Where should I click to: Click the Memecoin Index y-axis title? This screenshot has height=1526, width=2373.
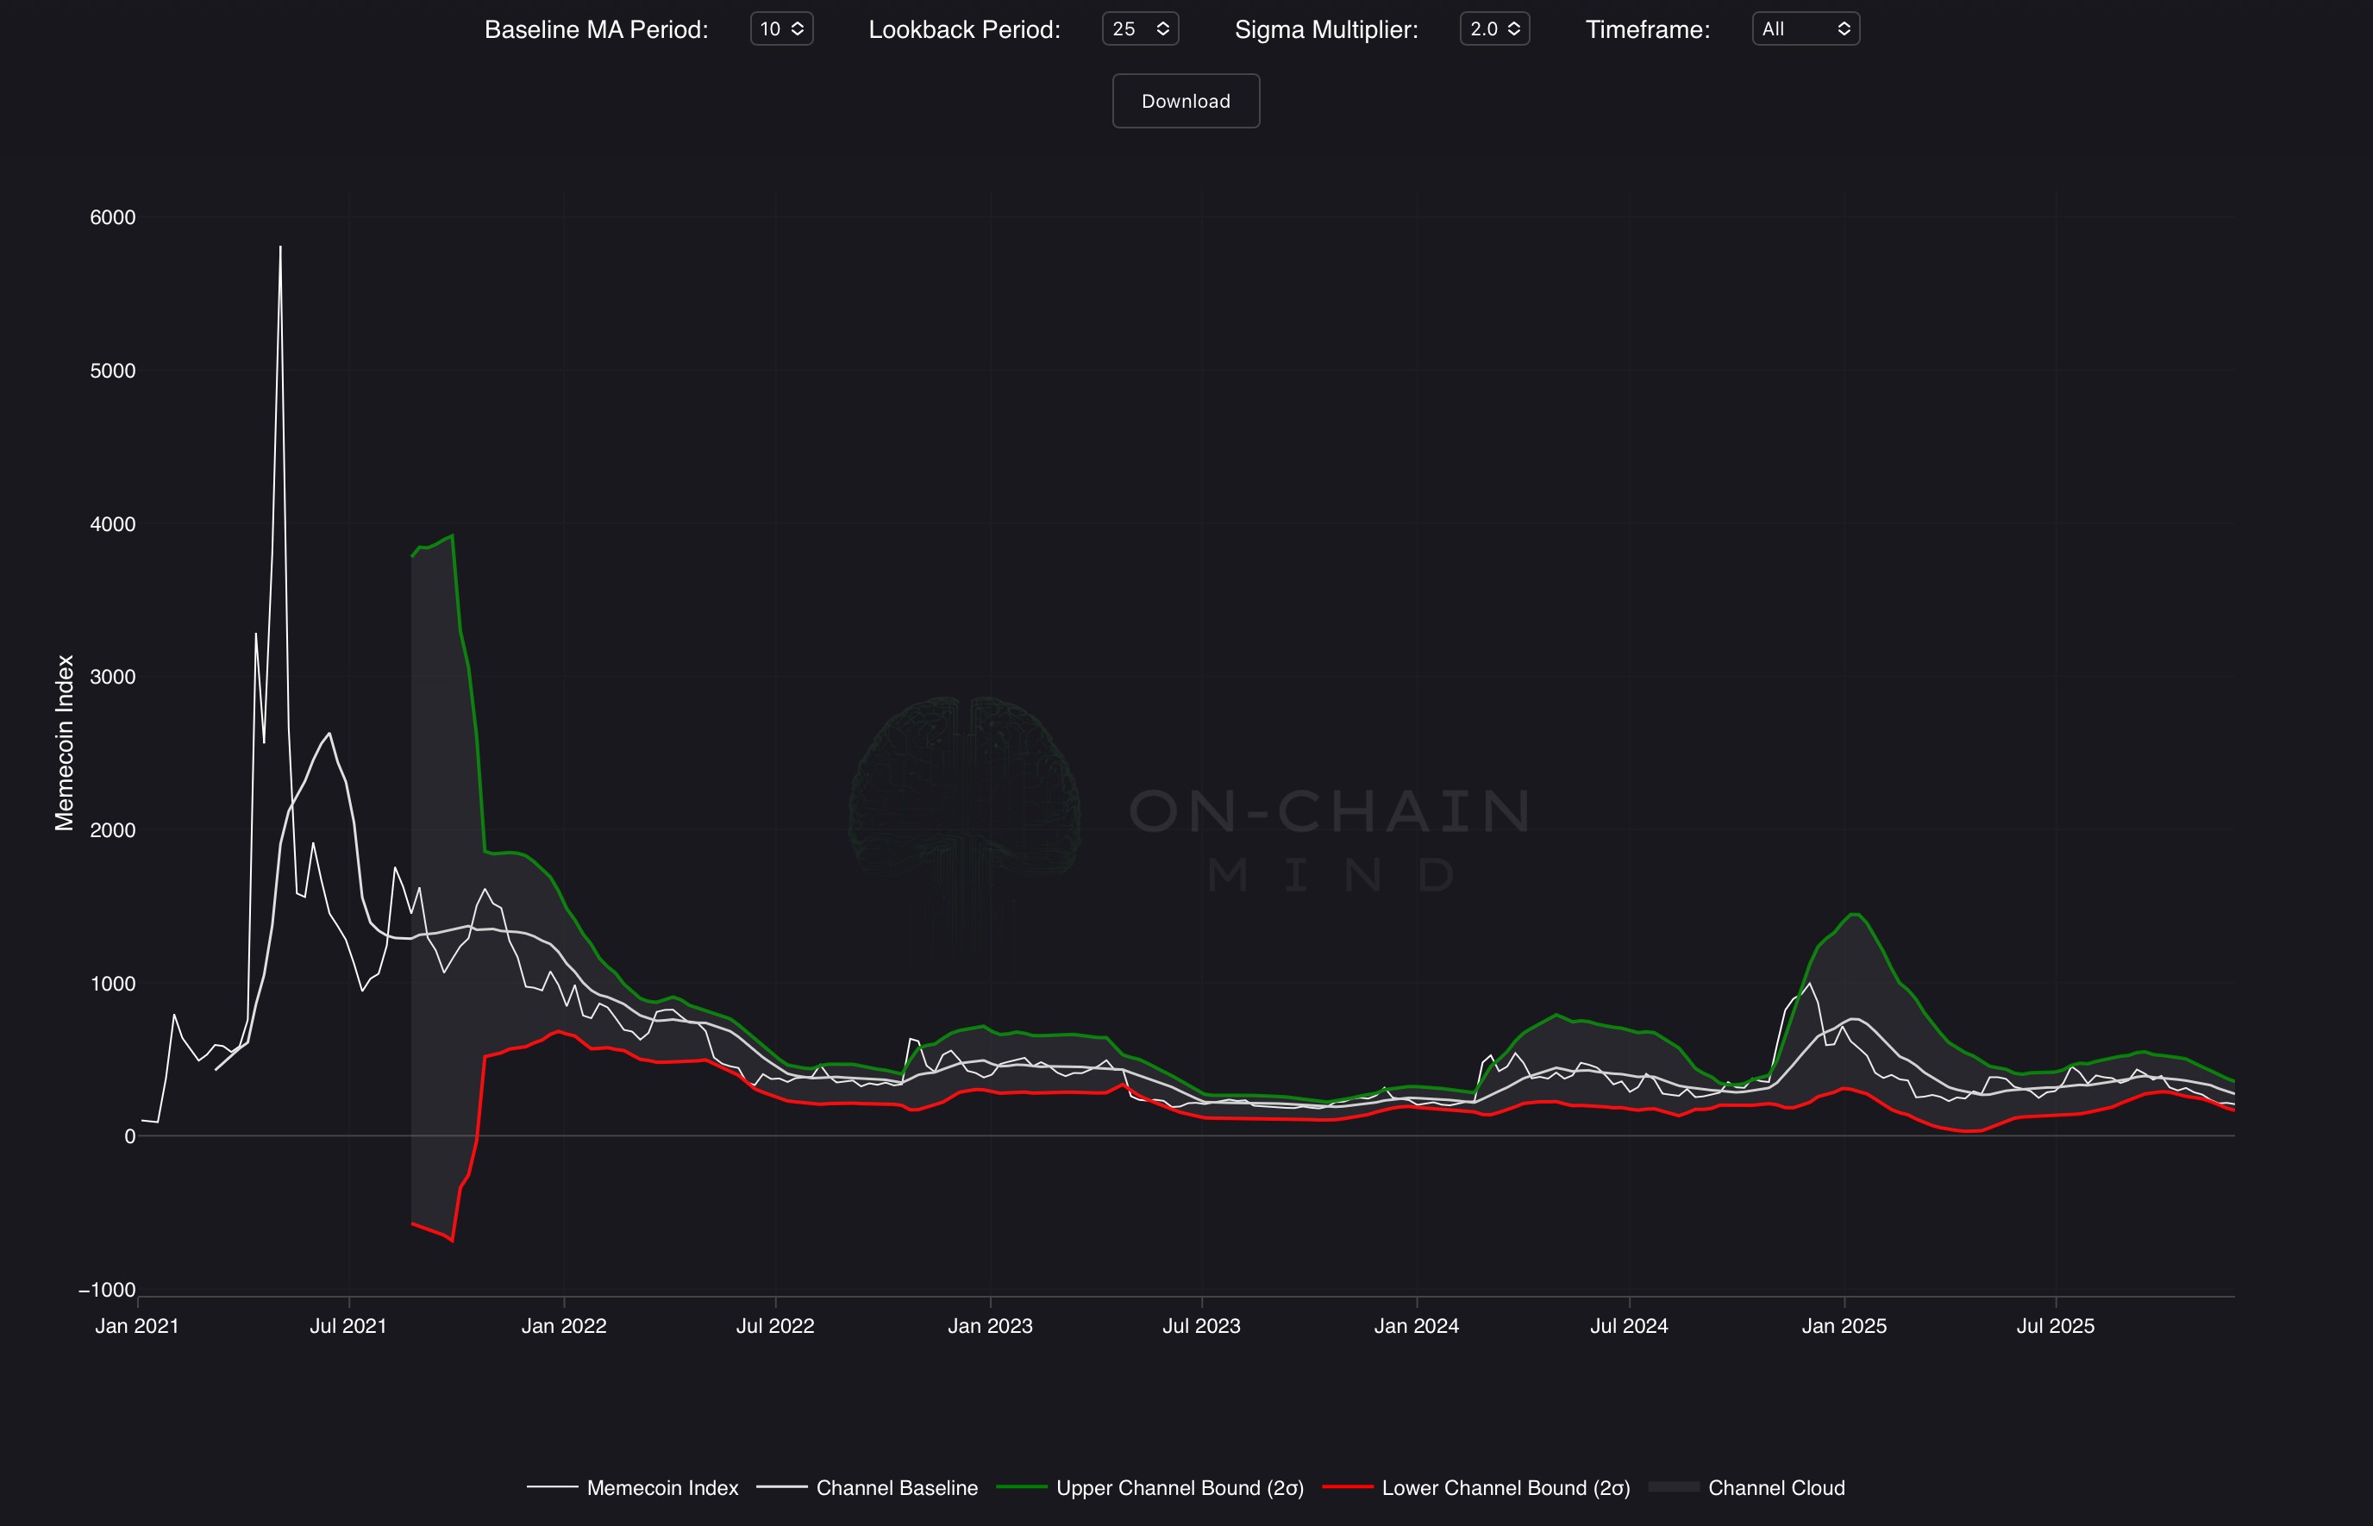coord(65,742)
